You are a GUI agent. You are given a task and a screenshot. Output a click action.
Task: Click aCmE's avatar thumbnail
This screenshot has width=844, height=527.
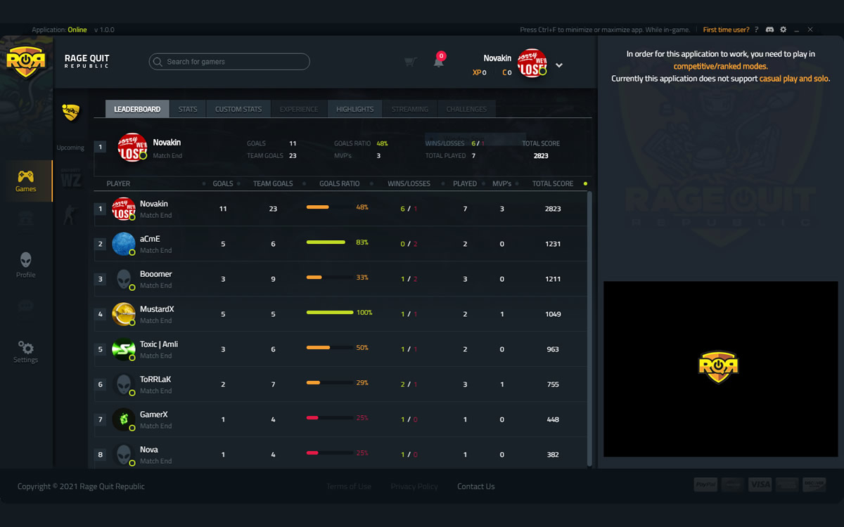pos(124,243)
